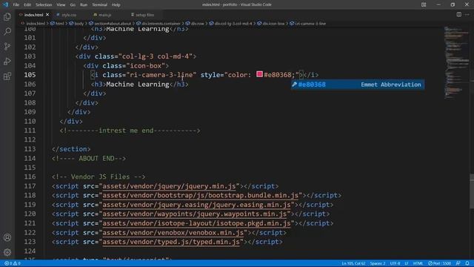Expand the div.row breadcrumb
Screen dimensions: 474x267
[x=198, y=23]
